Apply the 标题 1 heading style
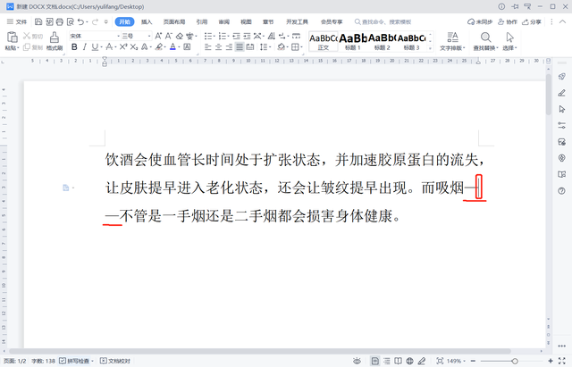Image resolution: width=572 pixels, height=367 pixels. (353, 41)
